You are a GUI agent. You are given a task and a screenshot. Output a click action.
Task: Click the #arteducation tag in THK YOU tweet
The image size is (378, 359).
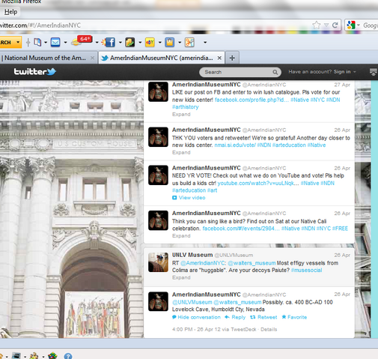[289, 145]
